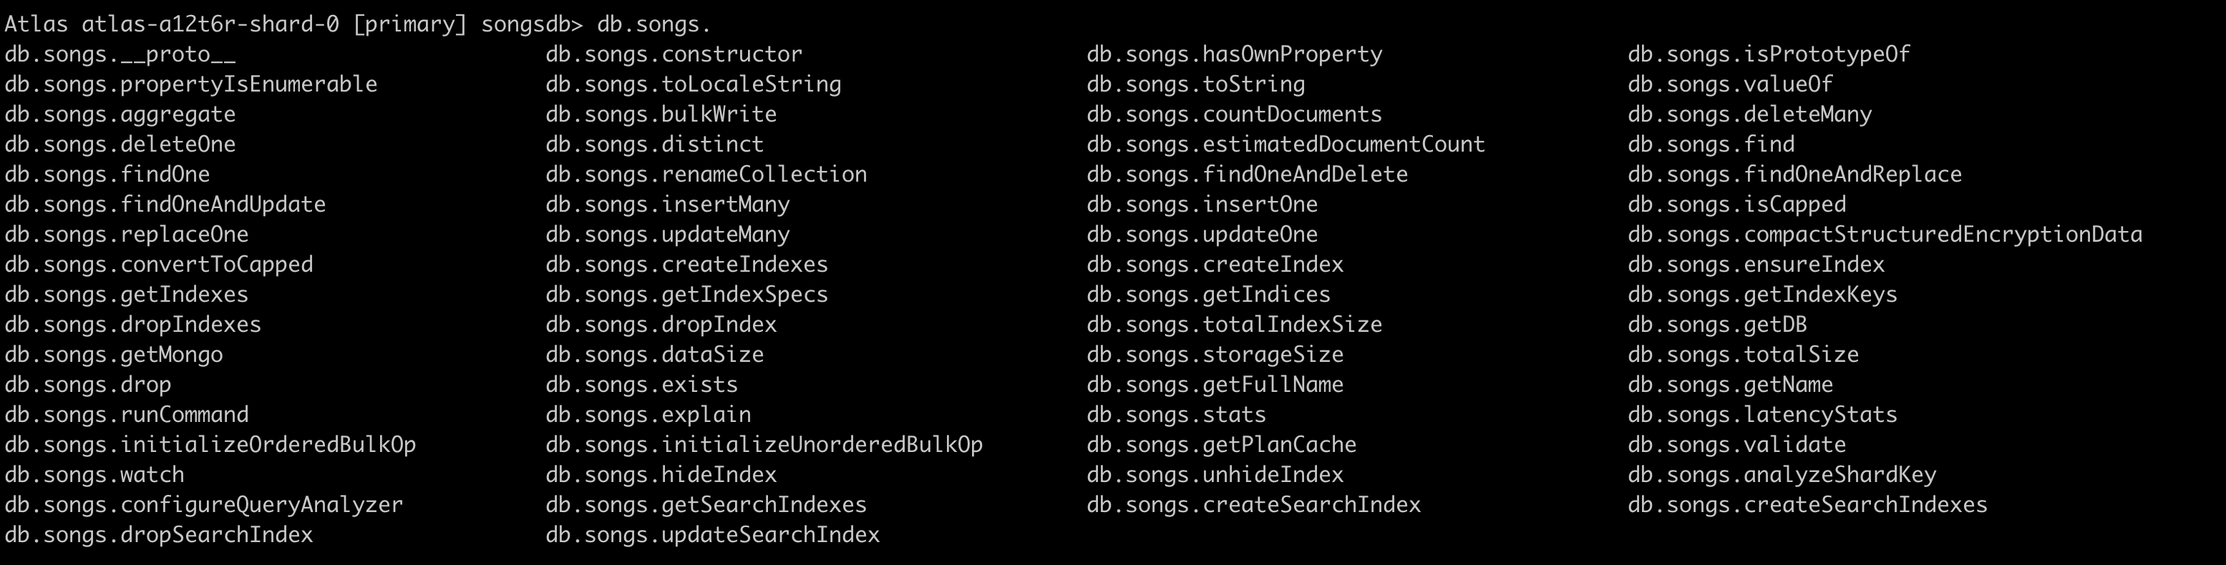Select db.songs.getIndexes from the output
Viewport: 2226px width, 565px height.
pos(126,295)
